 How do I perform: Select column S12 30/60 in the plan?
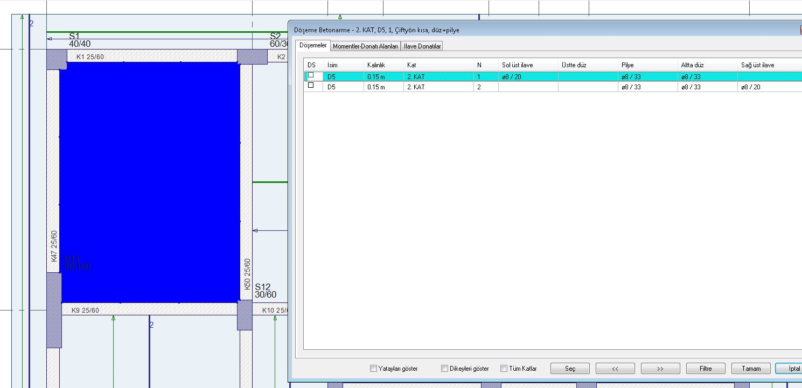point(245,315)
